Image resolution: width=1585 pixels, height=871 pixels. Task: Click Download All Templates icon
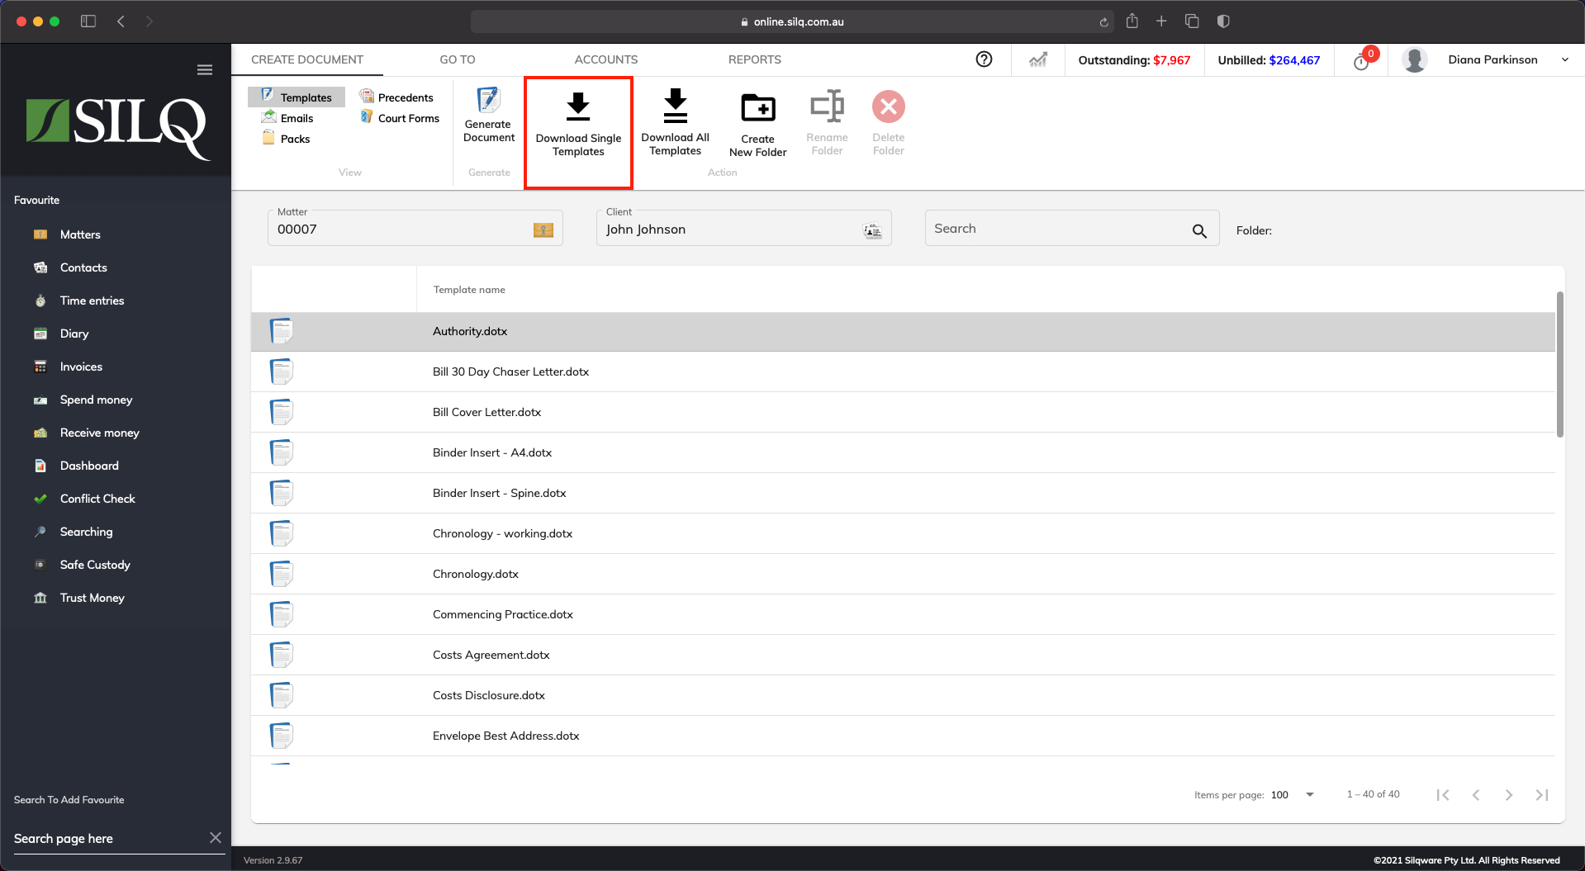675,107
